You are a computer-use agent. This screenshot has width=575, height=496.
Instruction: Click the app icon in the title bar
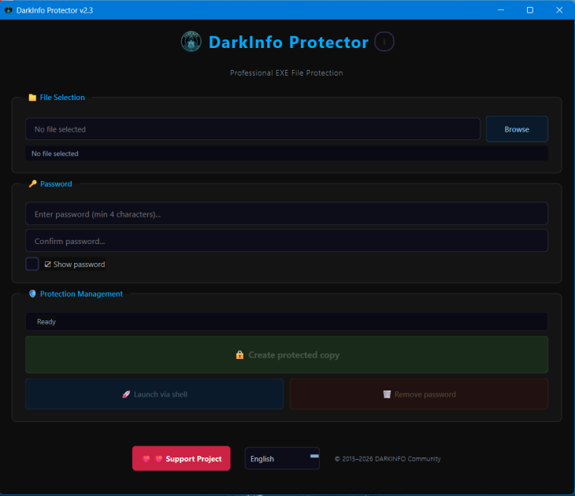tap(9, 10)
